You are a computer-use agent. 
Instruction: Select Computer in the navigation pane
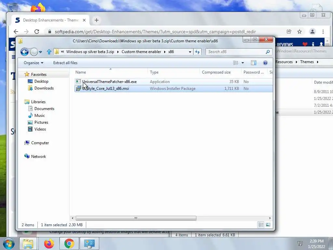40,143
